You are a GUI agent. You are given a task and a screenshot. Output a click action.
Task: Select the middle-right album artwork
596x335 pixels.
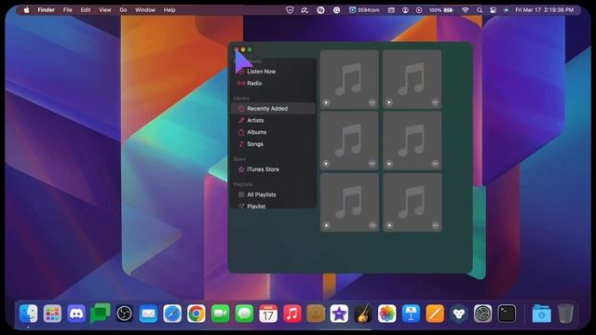[x=413, y=141]
